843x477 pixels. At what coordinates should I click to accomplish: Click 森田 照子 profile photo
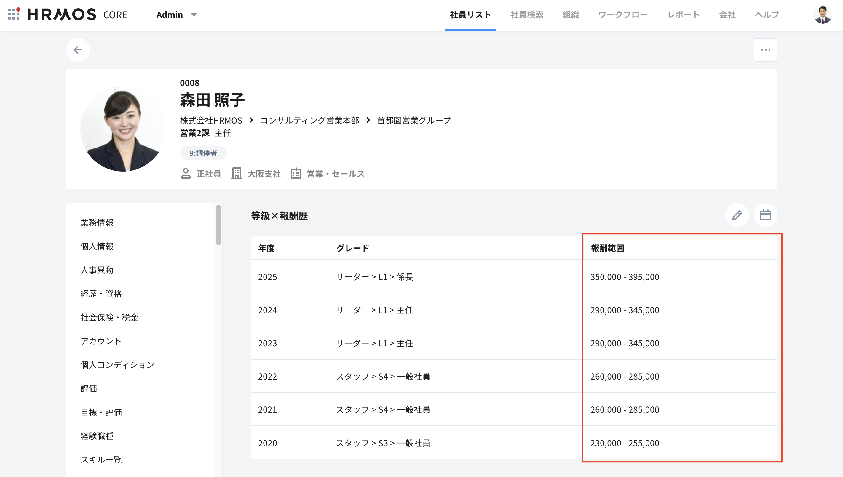(x=123, y=129)
